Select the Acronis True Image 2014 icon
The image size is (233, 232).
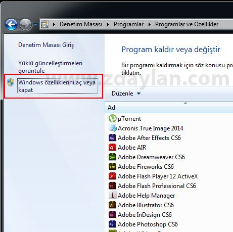112,128
